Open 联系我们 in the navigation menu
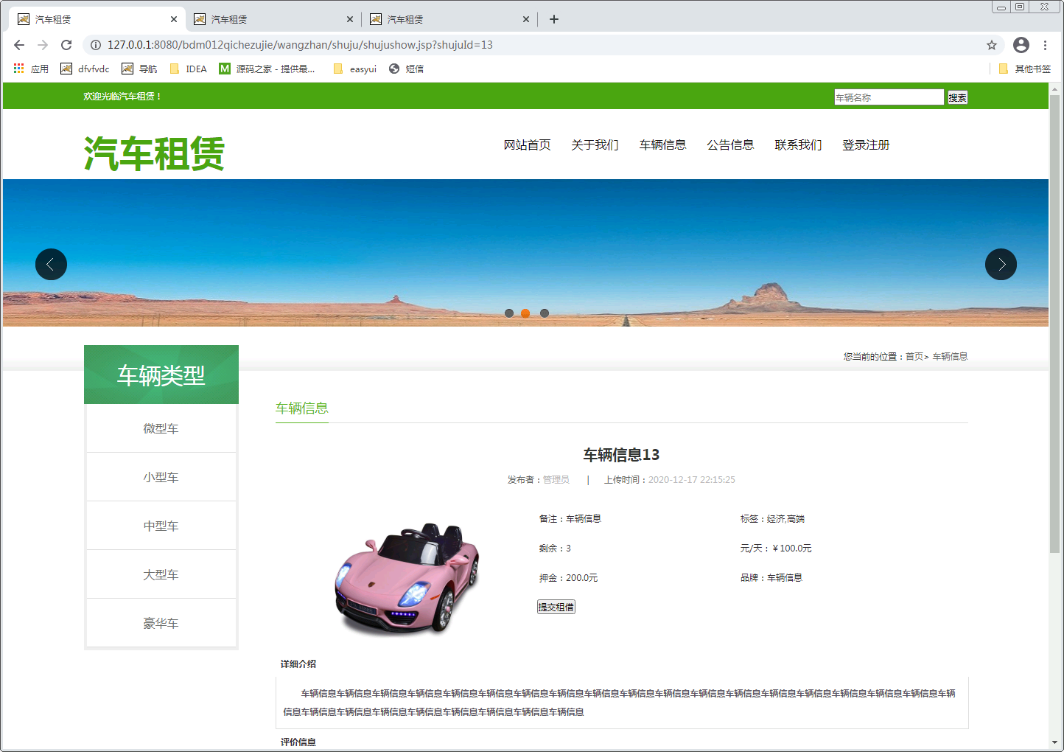 coord(798,145)
